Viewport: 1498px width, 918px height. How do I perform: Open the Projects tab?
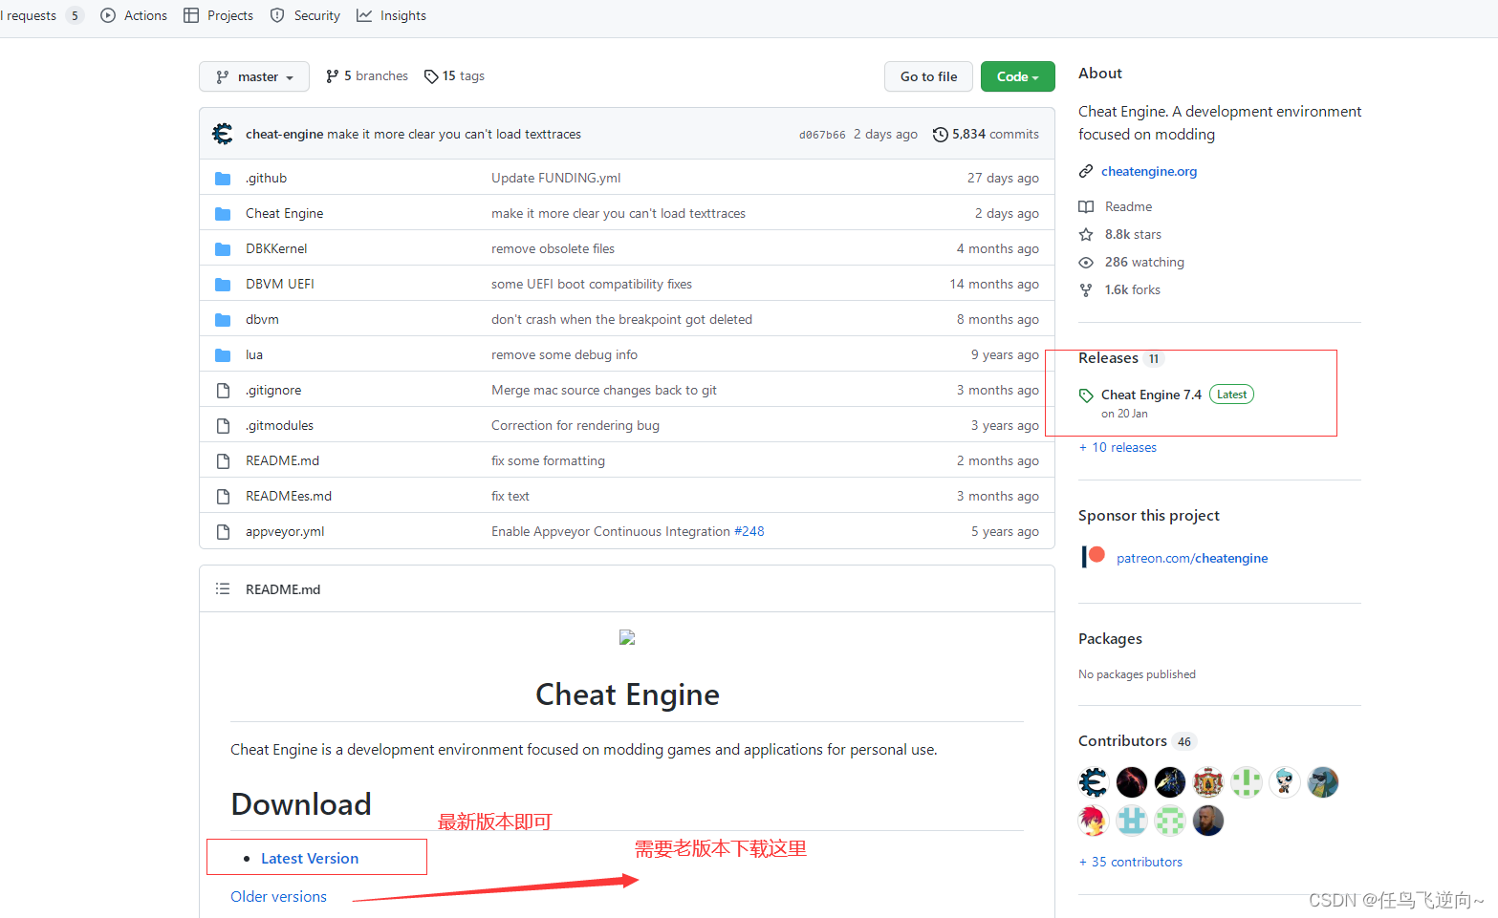pos(218,15)
